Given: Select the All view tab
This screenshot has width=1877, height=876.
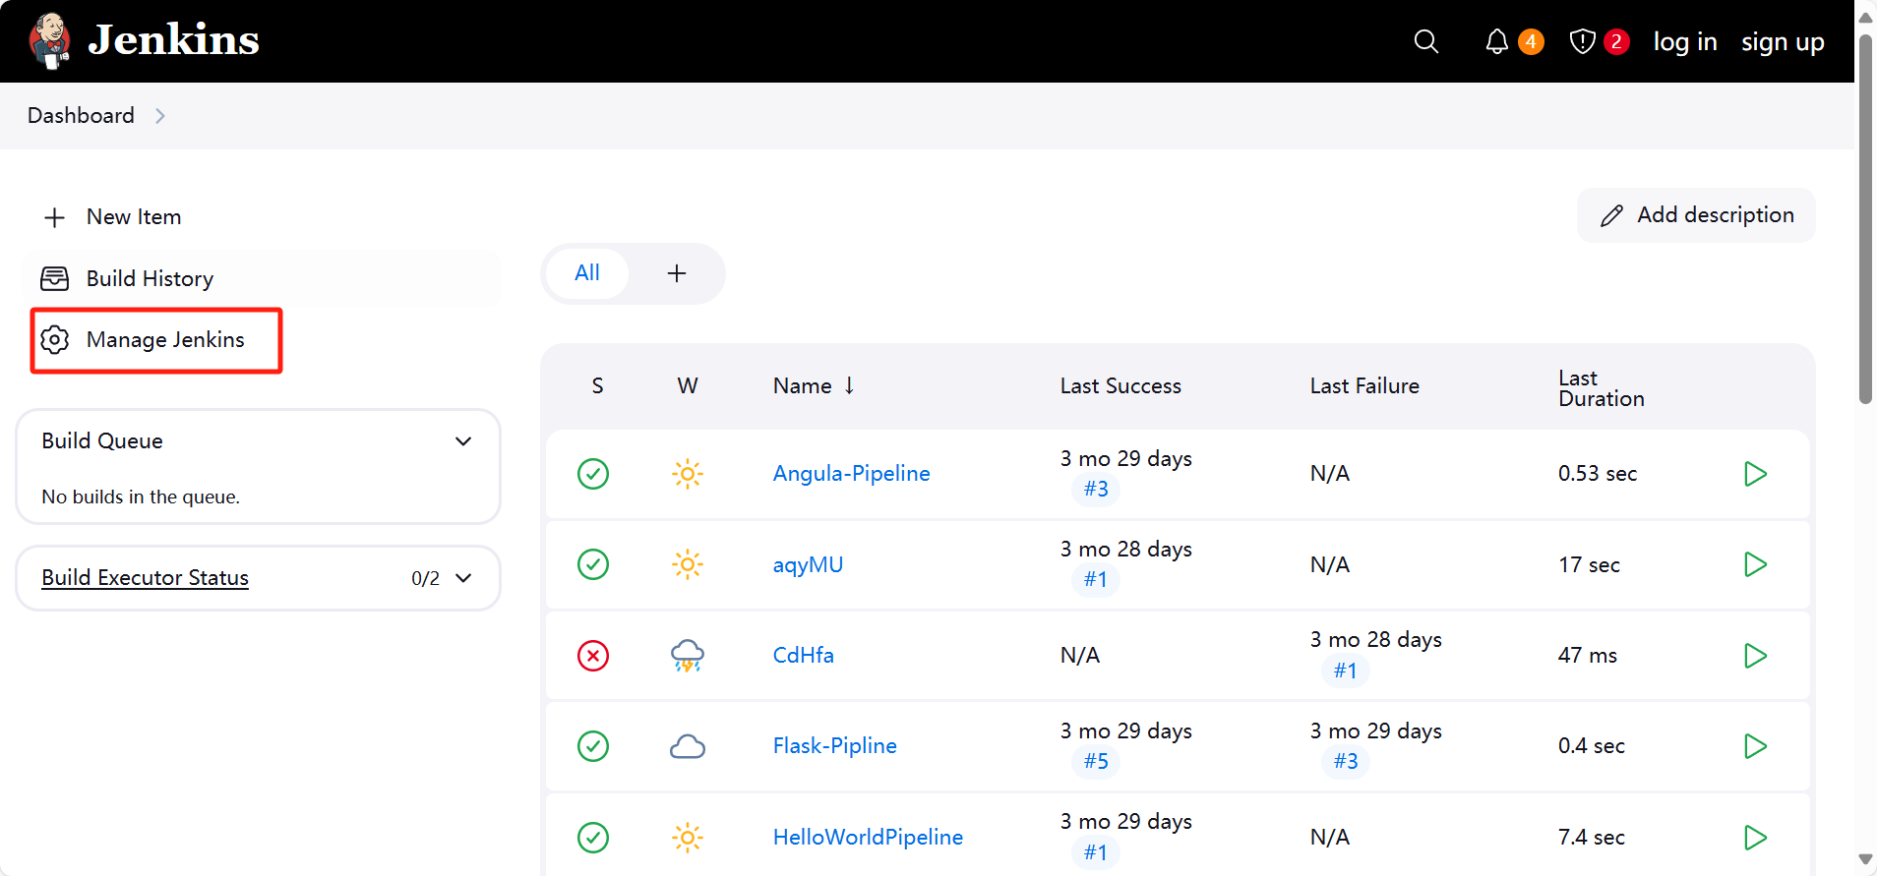Looking at the screenshot, I should 587,273.
